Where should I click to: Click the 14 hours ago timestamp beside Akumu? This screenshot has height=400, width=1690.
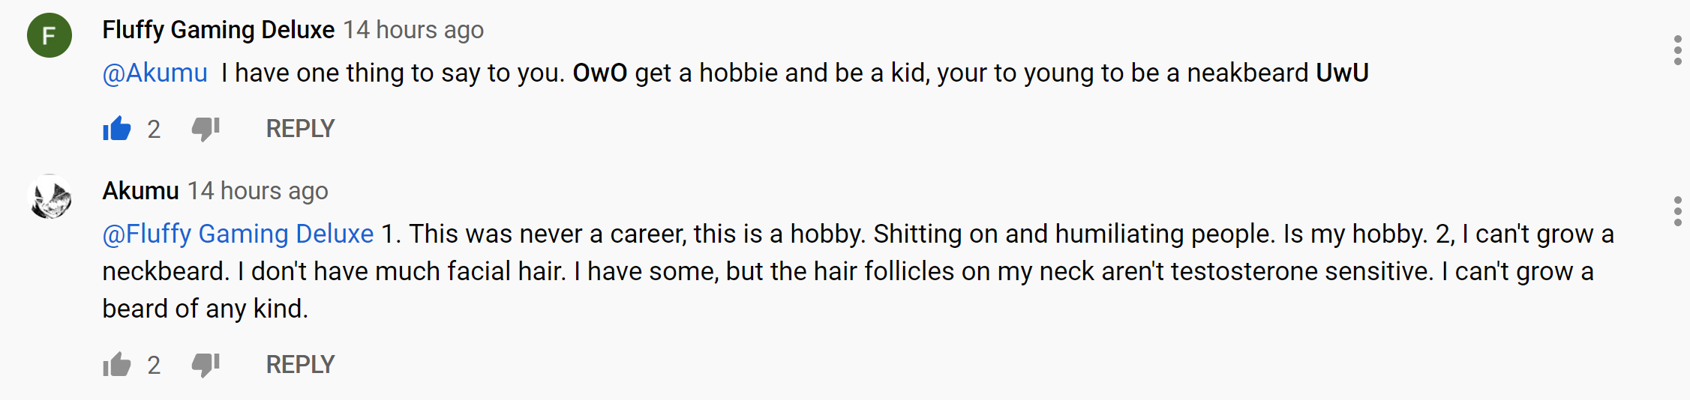pos(257,191)
